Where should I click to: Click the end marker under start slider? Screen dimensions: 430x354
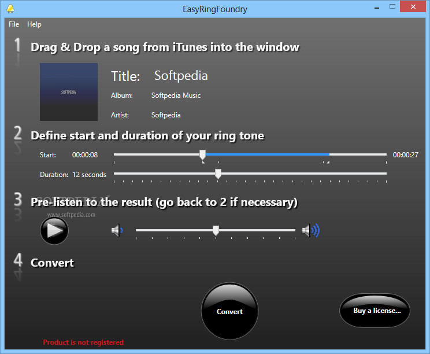tap(328, 163)
